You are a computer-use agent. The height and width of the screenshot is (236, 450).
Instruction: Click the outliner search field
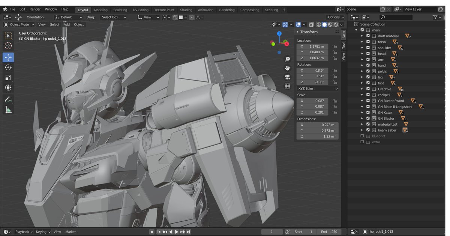click(x=395, y=17)
